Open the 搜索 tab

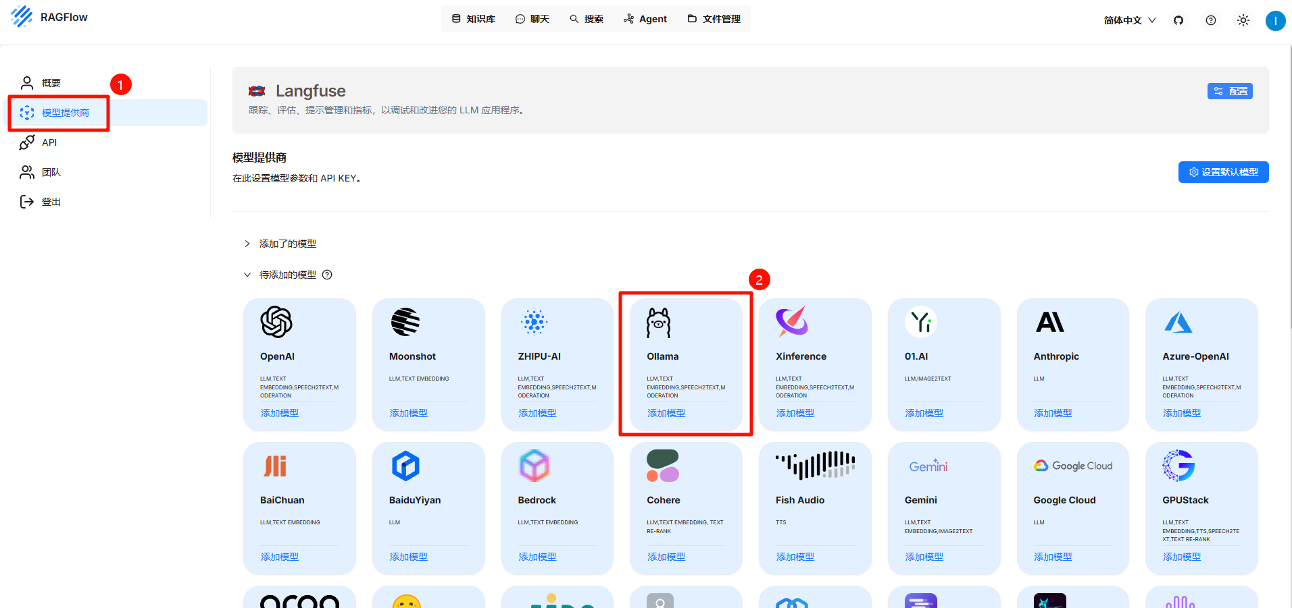tap(587, 19)
